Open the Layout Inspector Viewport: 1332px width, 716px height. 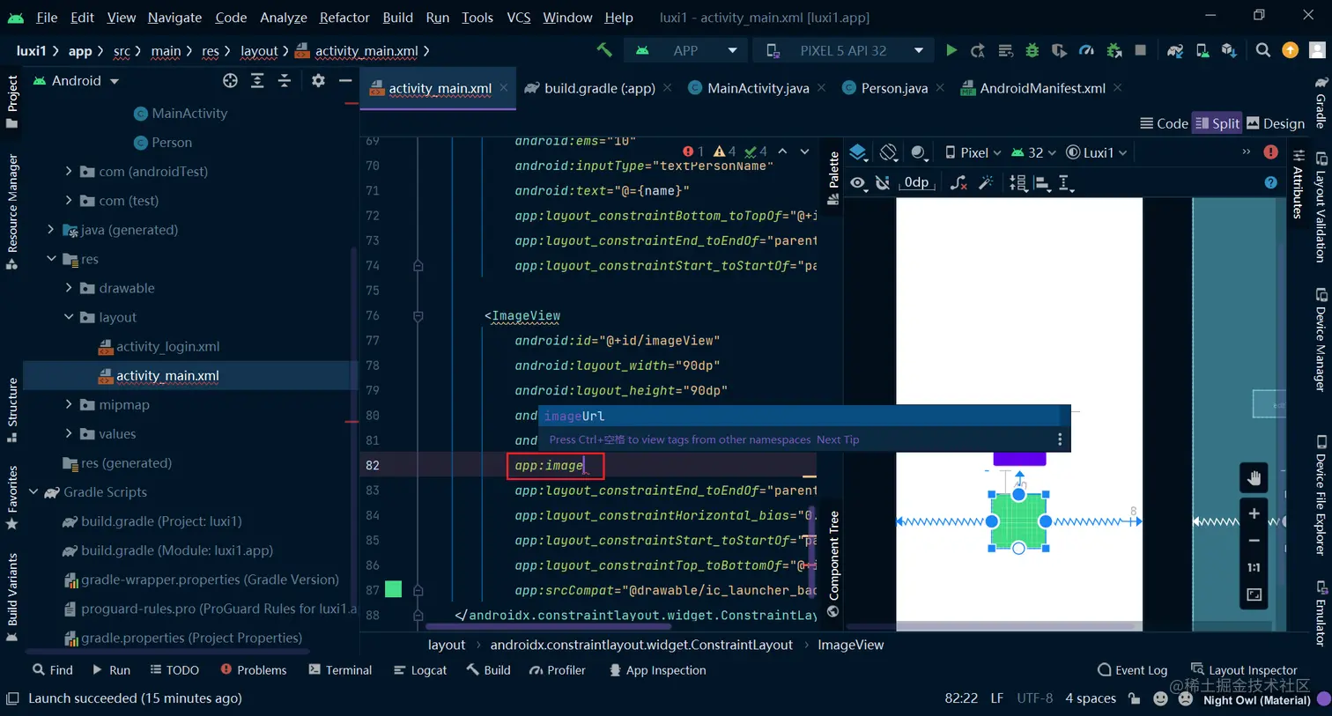click(1244, 670)
